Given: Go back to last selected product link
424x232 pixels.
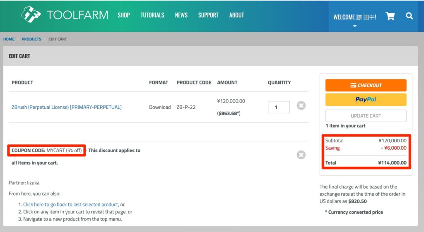Looking at the screenshot, I should pos(70,204).
